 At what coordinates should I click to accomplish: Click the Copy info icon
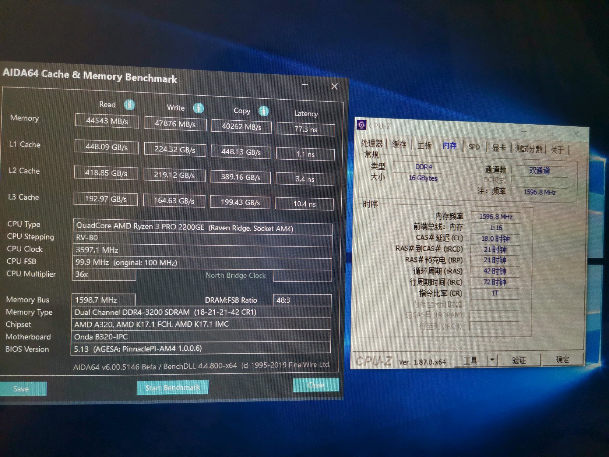(x=264, y=111)
